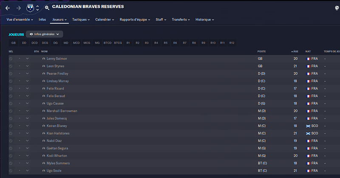The height and width of the screenshot is (178, 340).
Task: Click the profile icon beside Kian Hailstones
Action: (44, 133)
